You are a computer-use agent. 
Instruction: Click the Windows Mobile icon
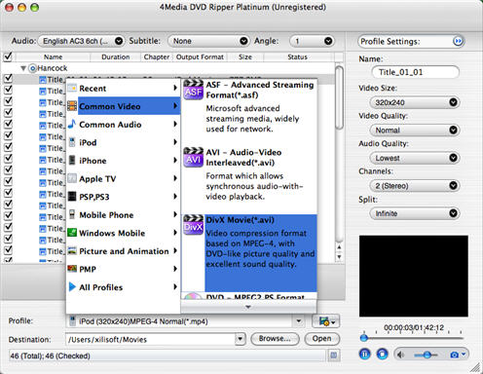point(72,233)
